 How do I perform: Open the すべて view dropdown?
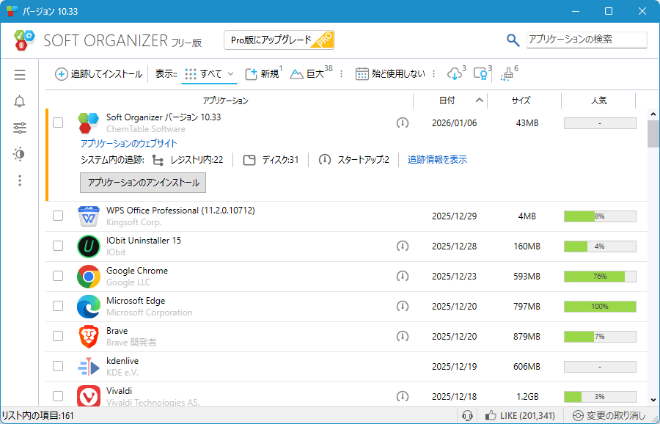click(210, 73)
